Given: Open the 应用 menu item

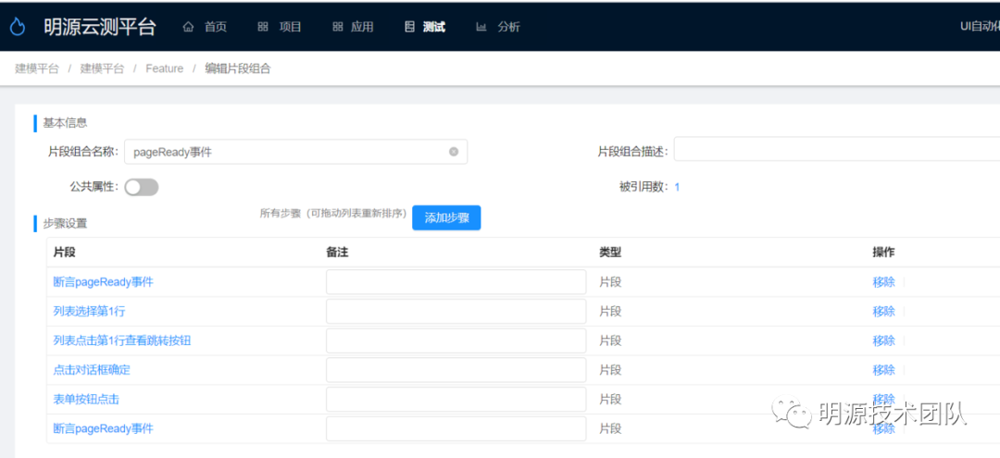Looking at the screenshot, I should pos(362,27).
